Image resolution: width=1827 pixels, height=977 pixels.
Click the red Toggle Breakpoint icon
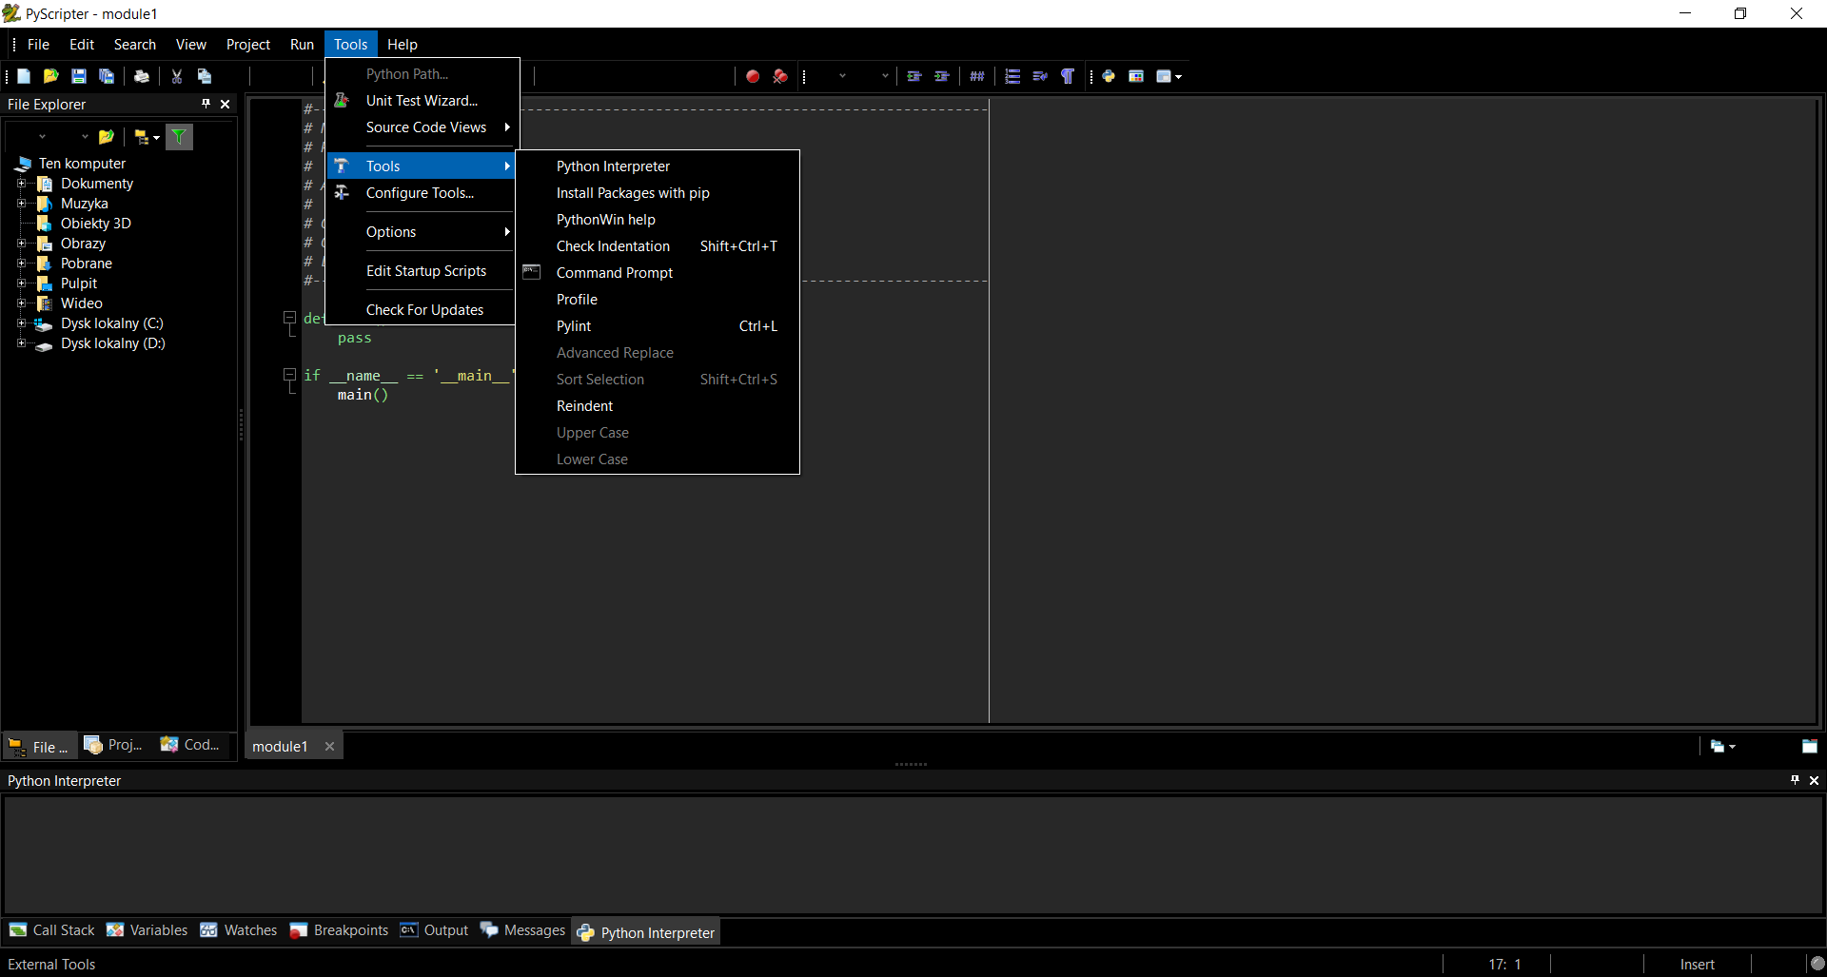click(x=753, y=76)
